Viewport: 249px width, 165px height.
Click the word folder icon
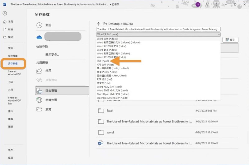101,132
